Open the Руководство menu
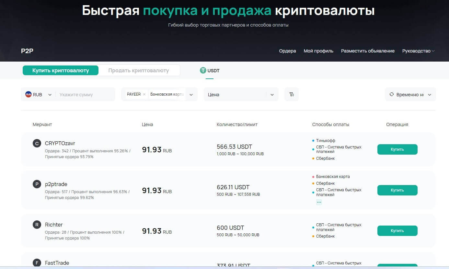The width and height of the screenshot is (449, 269). [x=418, y=51]
